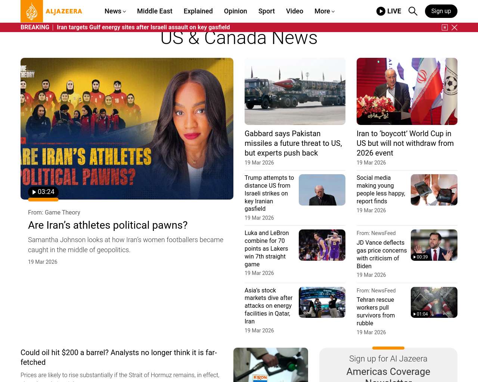Click the Sign up button

pyautogui.click(x=441, y=11)
